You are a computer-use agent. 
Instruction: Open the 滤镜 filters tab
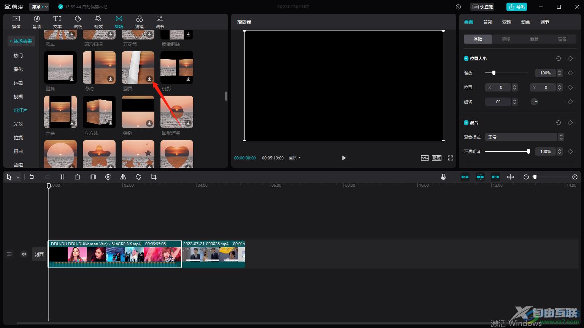pyautogui.click(x=140, y=22)
